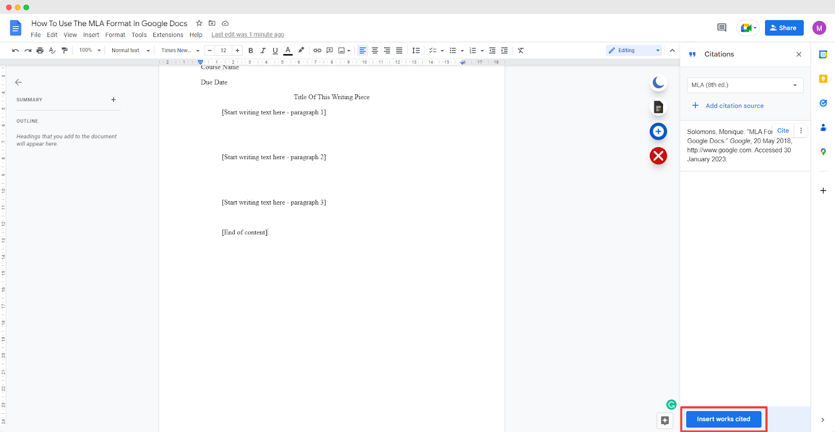Open the highlight color picker
Screen dimensions: 835x432
[x=301, y=51]
